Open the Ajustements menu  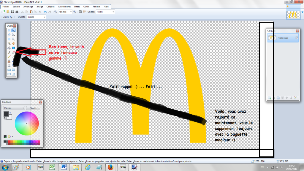64,7
